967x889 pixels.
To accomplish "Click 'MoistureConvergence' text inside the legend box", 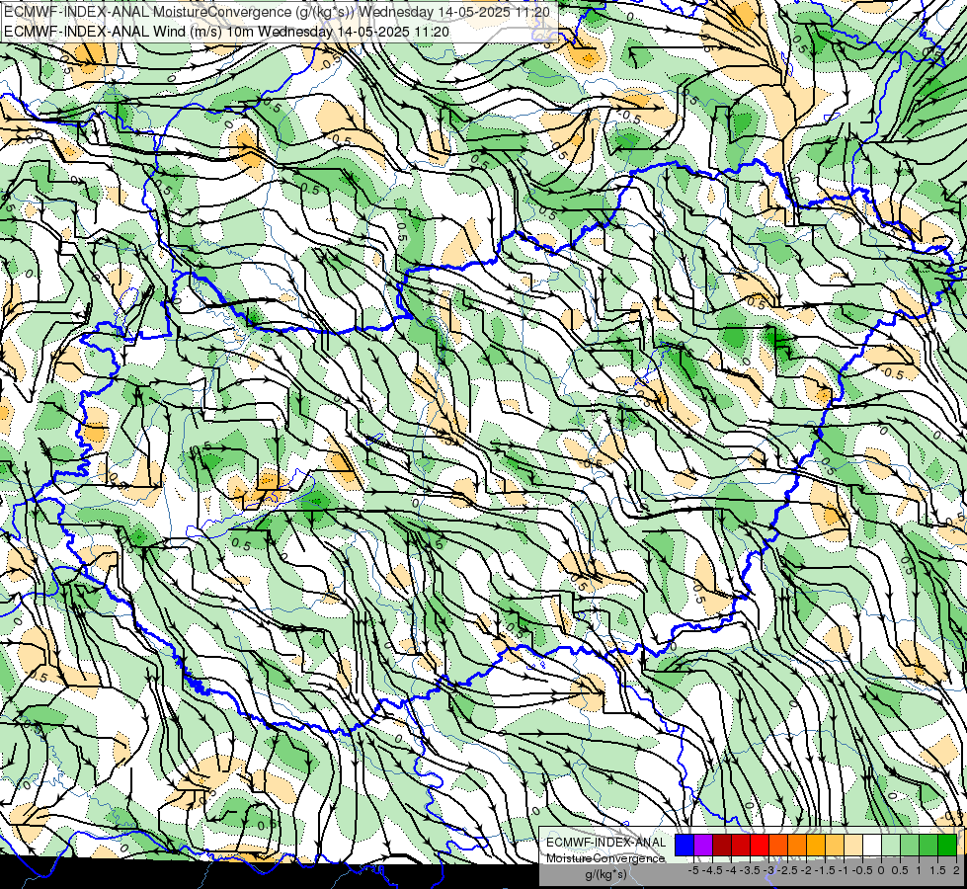I will coord(605,858).
